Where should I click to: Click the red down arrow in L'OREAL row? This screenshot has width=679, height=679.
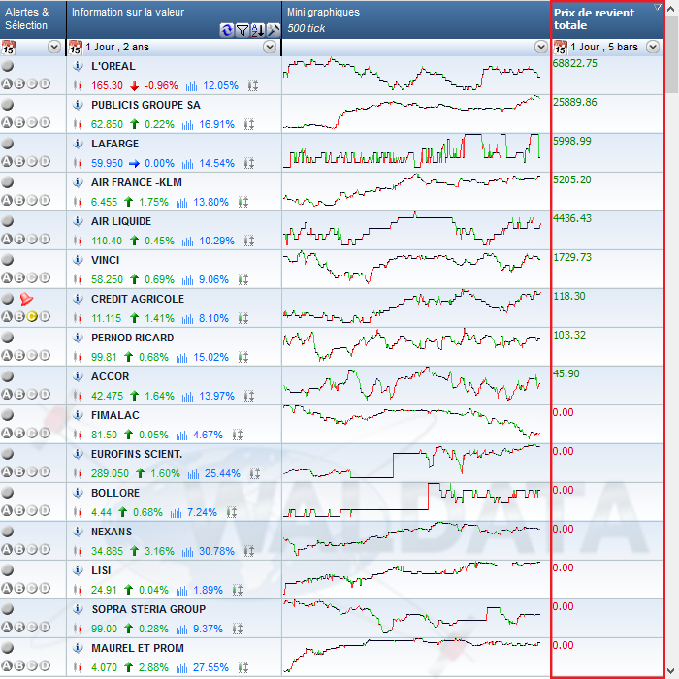pos(134,85)
